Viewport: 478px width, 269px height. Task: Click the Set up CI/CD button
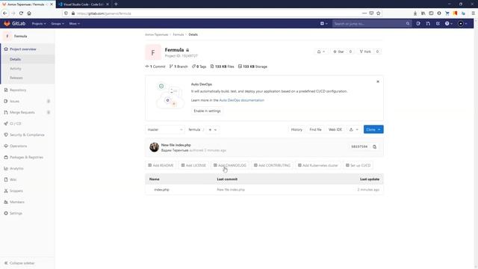pos(358,165)
